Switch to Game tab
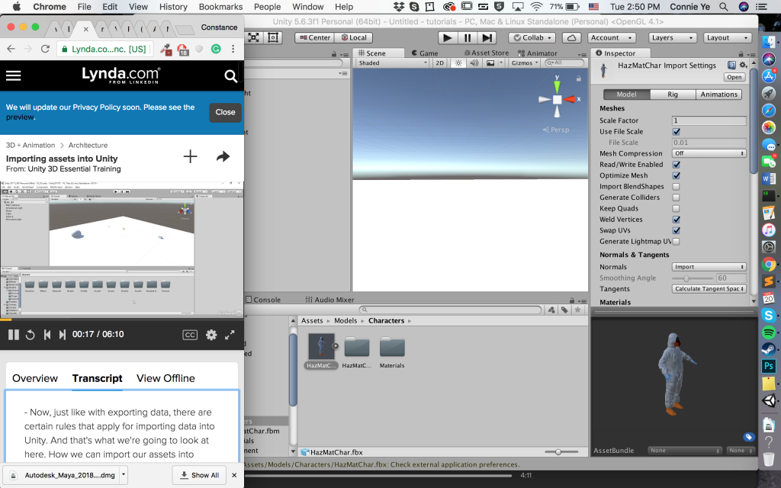Screen dimensions: 781x488 [x=425, y=53]
